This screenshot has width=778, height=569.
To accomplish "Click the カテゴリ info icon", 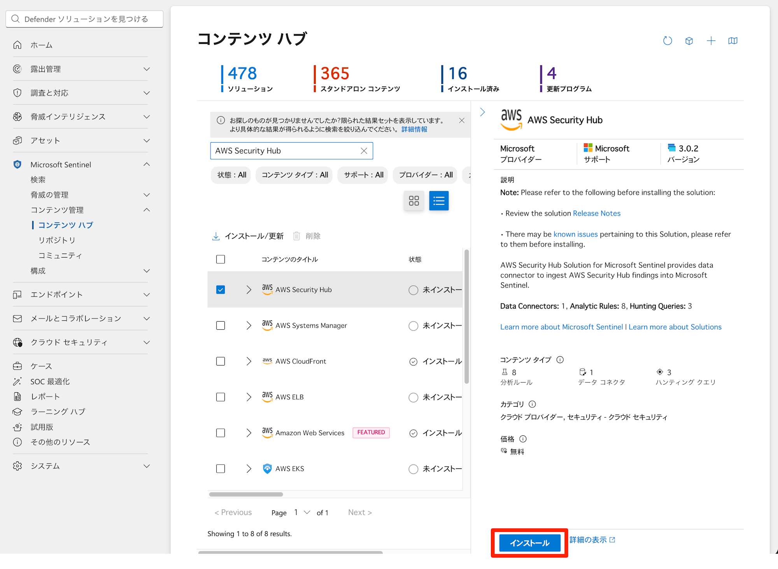I will coord(533,404).
